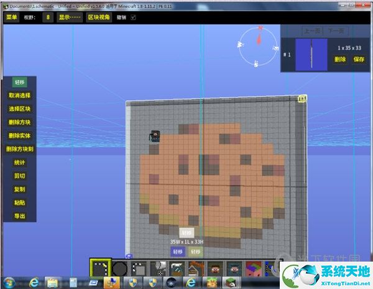
Task: Click the 下一页 next page button
Action: click(x=336, y=31)
